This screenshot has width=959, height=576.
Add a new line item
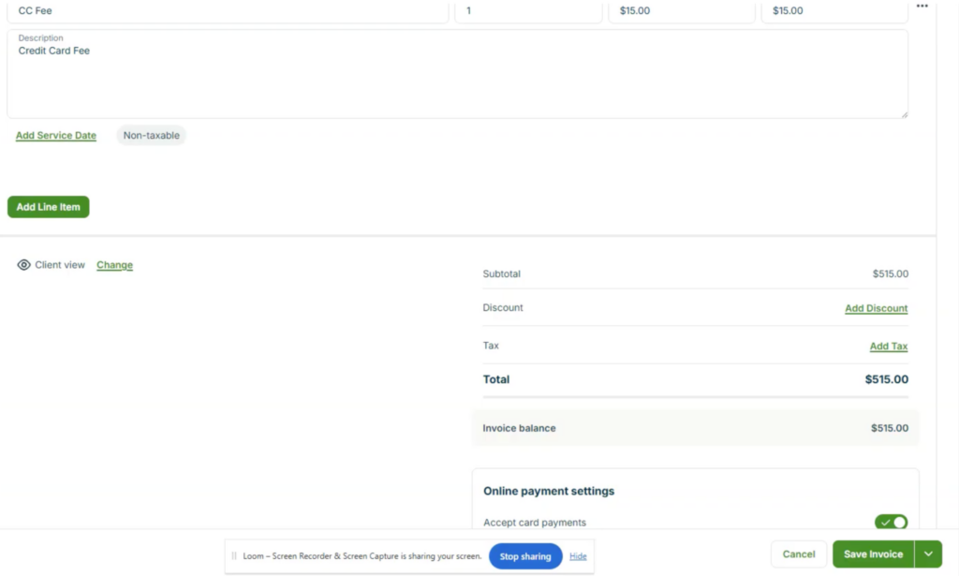click(x=49, y=207)
